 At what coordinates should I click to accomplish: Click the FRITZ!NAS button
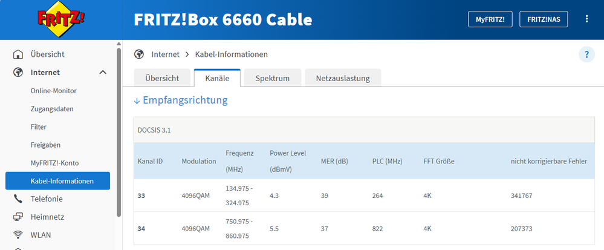click(x=544, y=19)
